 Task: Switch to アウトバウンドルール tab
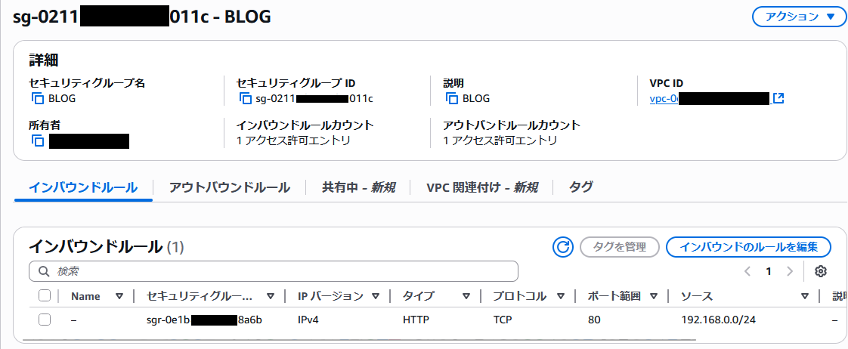pos(229,187)
